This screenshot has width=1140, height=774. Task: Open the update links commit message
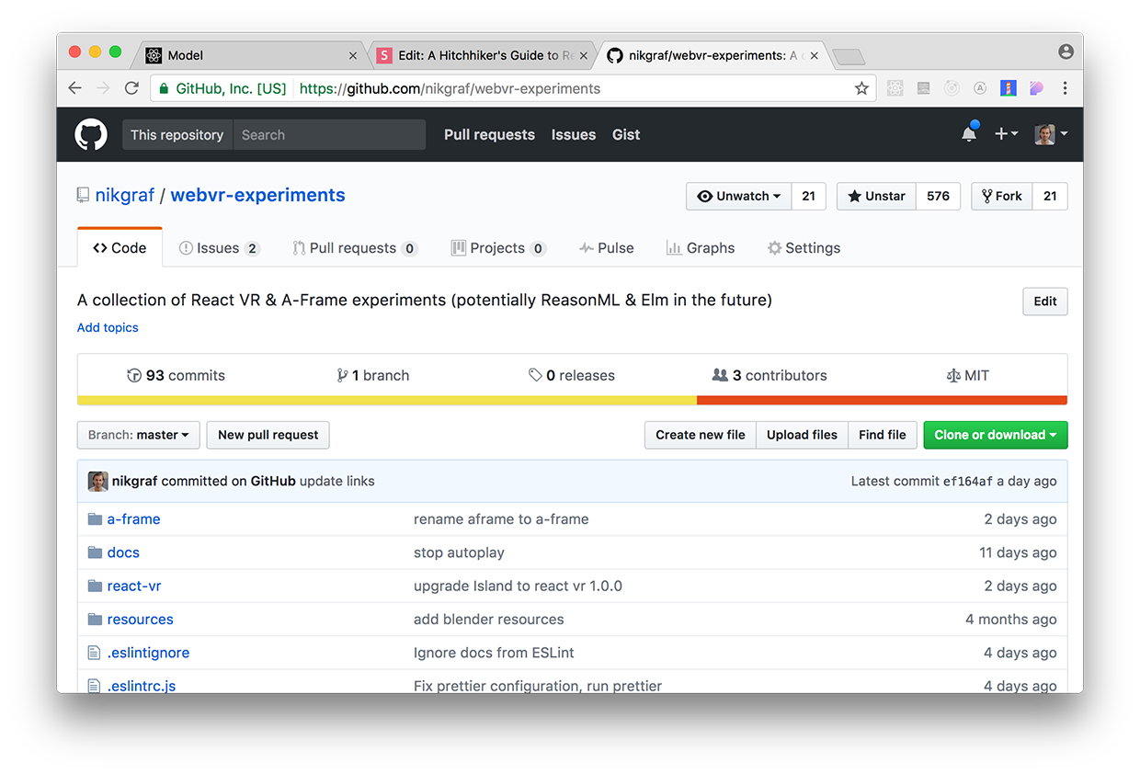pos(337,481)
